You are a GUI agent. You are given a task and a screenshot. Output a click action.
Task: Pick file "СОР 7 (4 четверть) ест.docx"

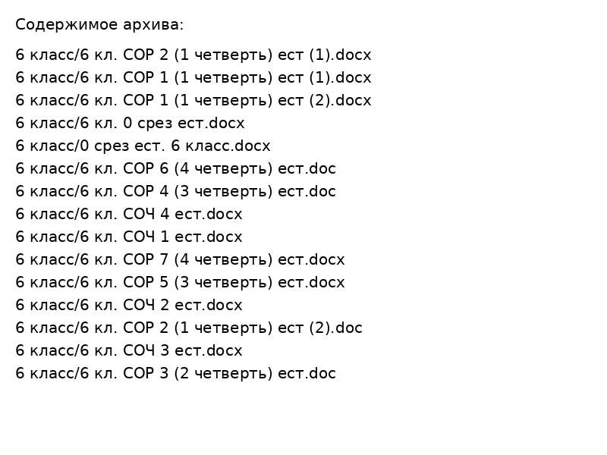point(180,260)
